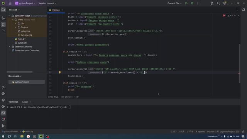This screenshot has height=139, width=247.
Task: Click main.py in the bottom navigation bar
Action: pyautogui.click(x=28, y=131)
